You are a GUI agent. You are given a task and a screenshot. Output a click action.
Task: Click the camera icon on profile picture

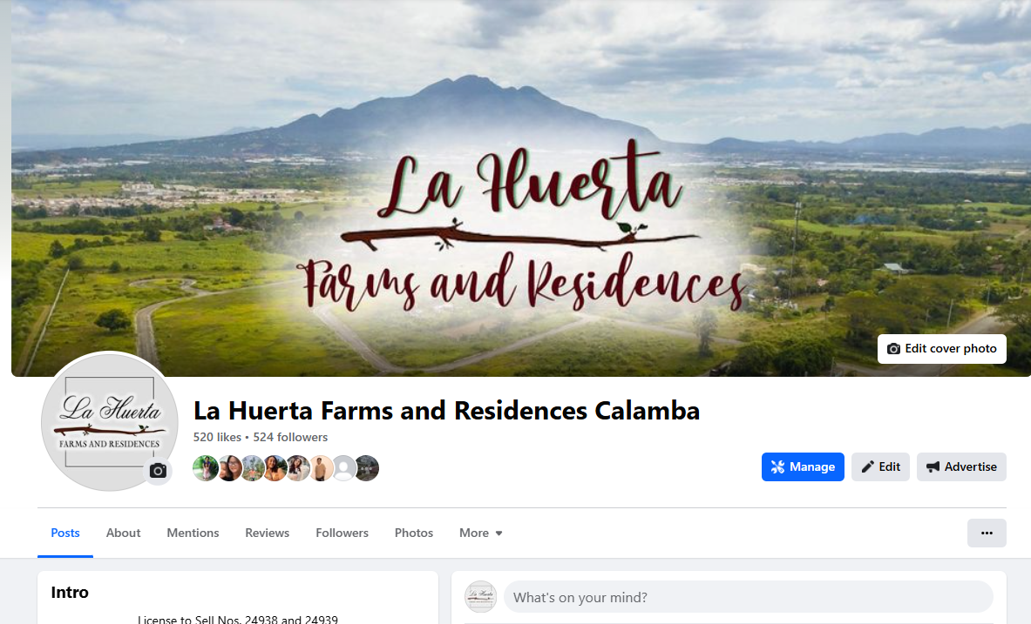coord(158,471)
